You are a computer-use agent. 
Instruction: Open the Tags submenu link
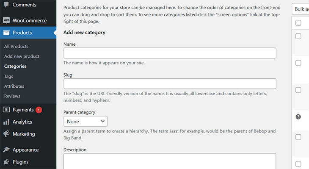8,76
